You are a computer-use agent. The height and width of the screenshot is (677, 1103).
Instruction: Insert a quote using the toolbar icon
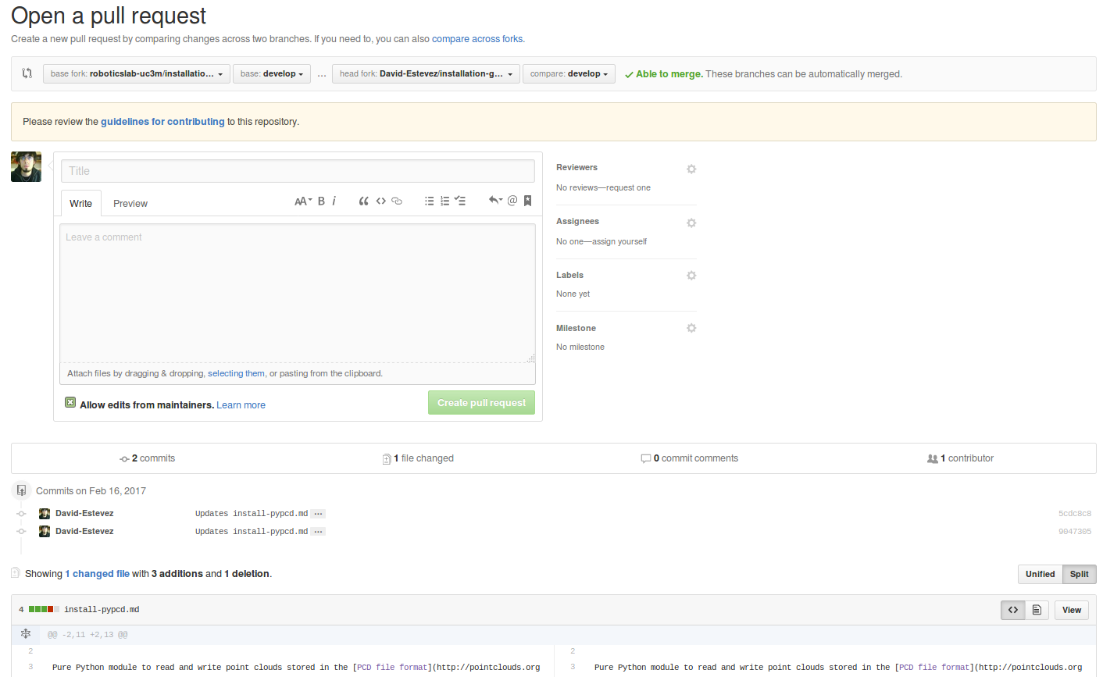(x=363, y=201)
